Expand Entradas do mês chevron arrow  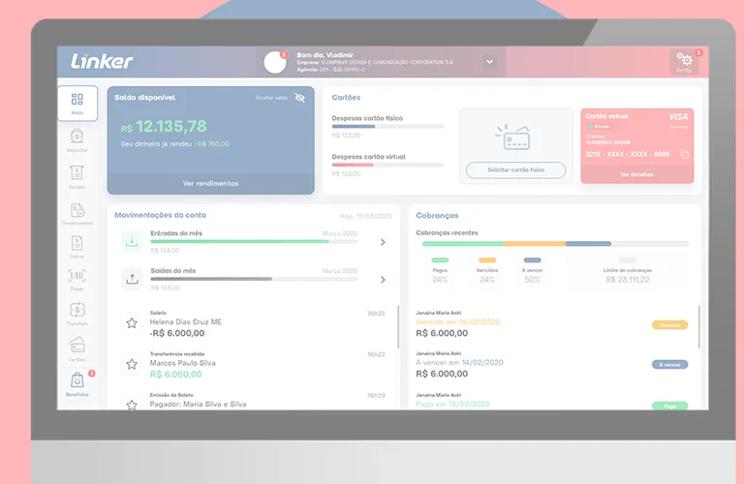coord(383,242)
